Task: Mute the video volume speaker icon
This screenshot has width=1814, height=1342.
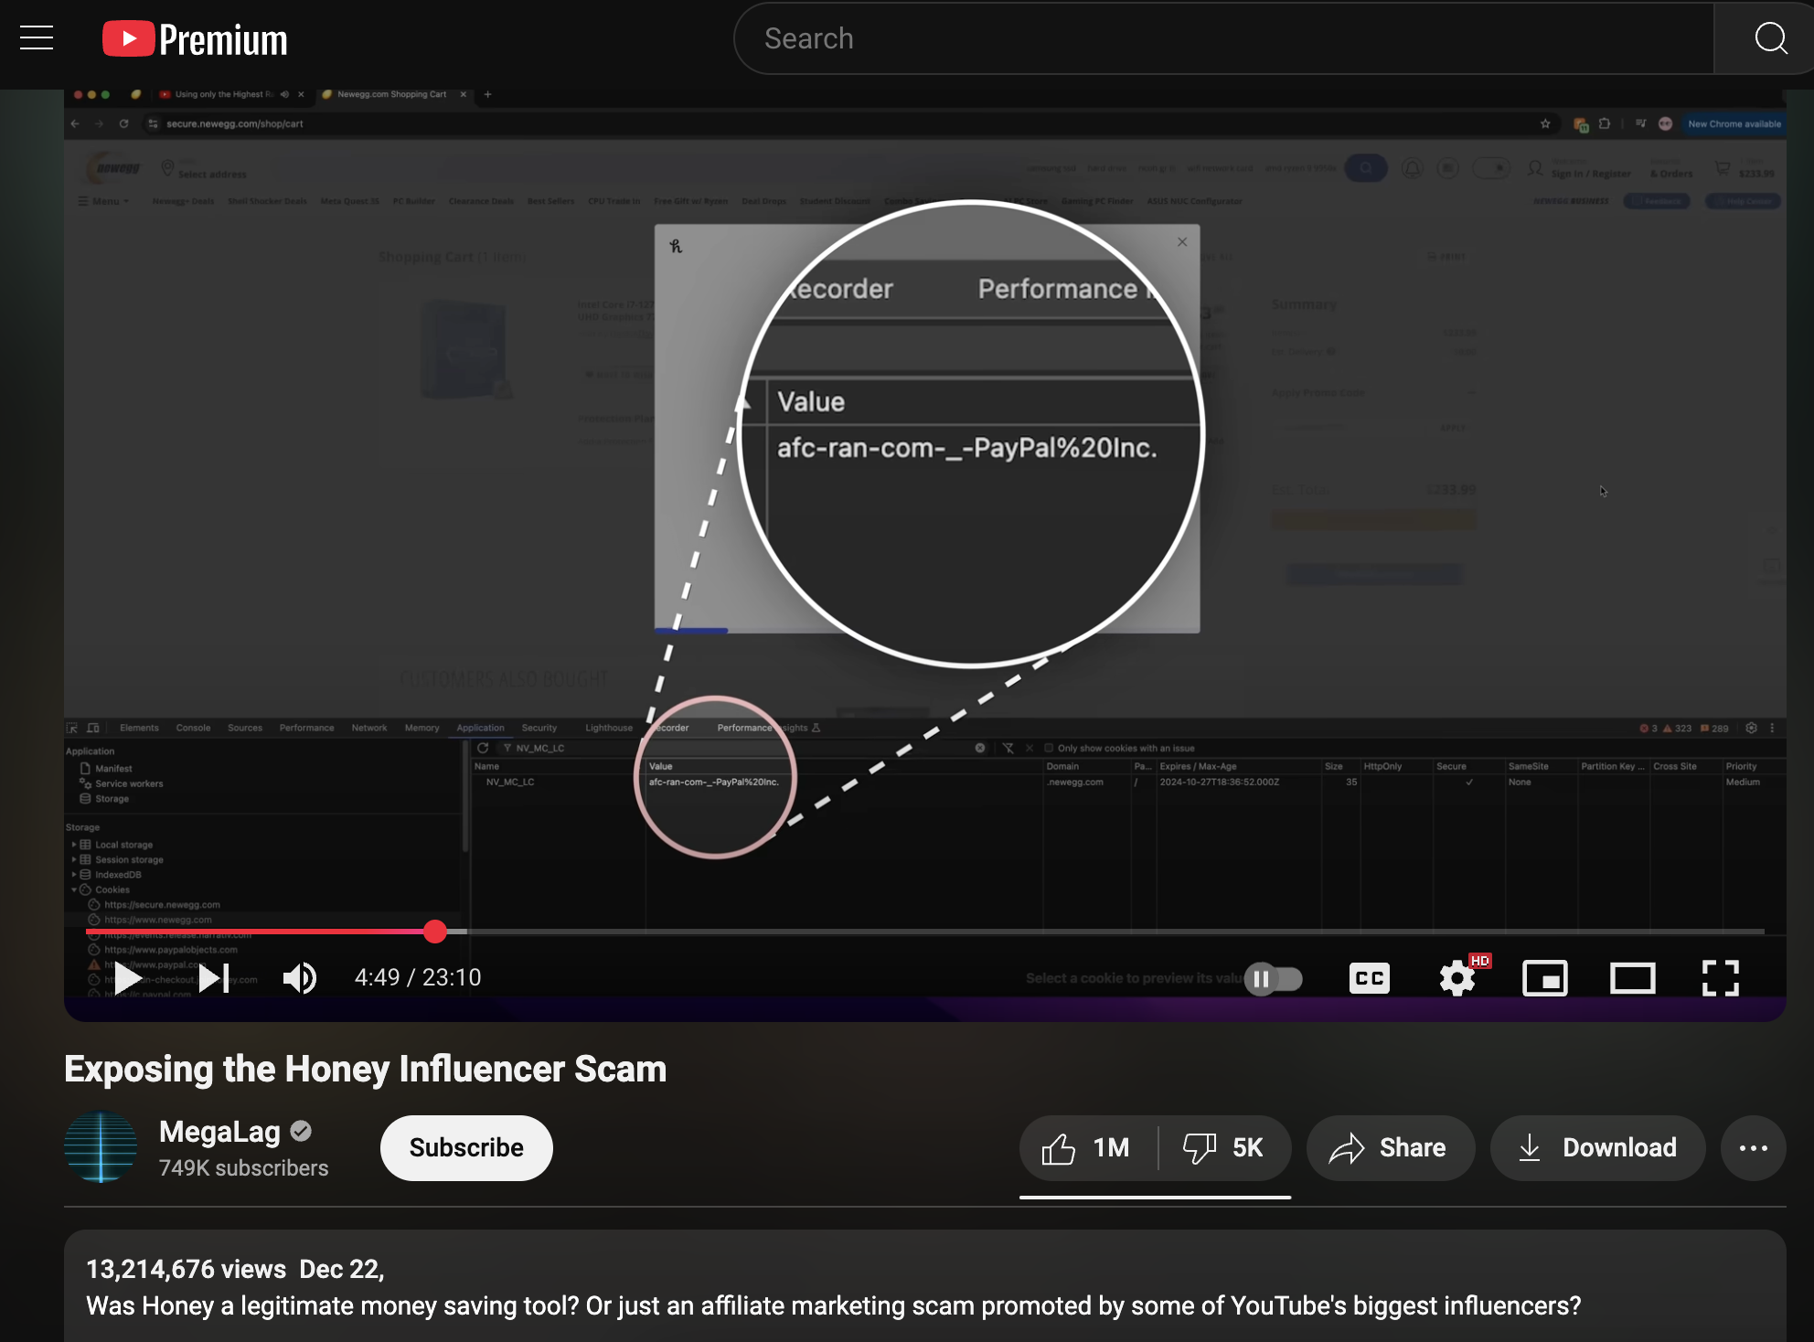Action: 300,978
